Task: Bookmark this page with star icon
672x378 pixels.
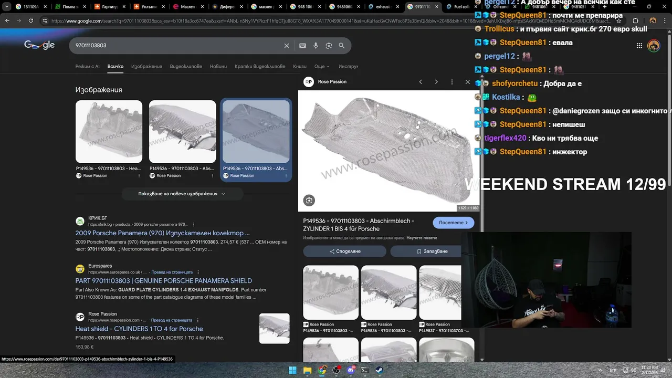Action: (619, 20)
